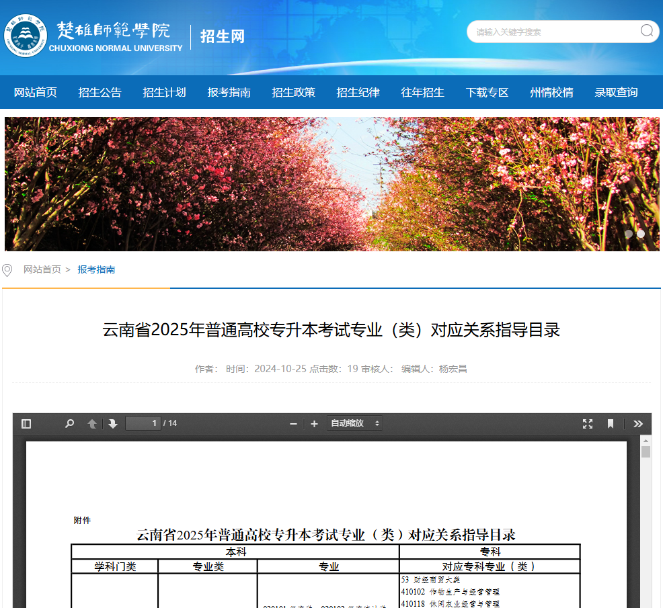The height and width of the screenshot is (608, 663).
Task: Expand the PDF tools double-chevron menu
Action: pos(638,423)
